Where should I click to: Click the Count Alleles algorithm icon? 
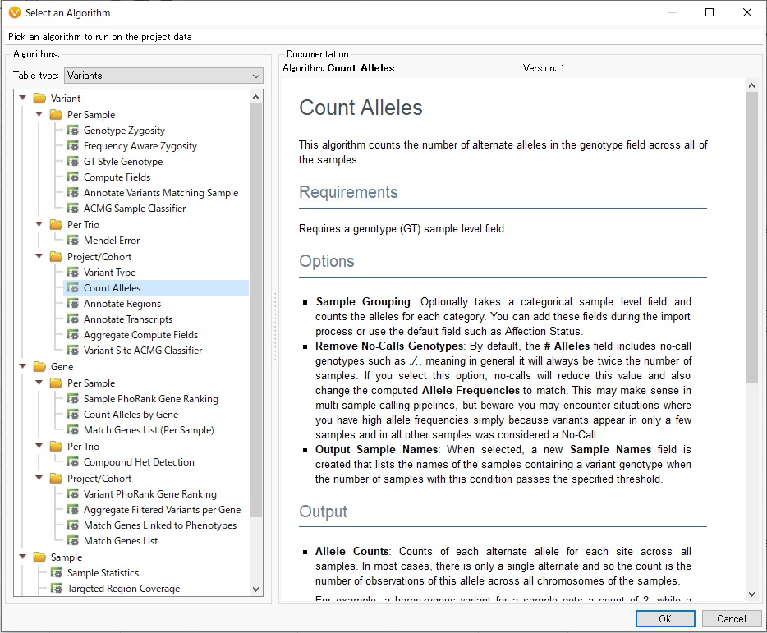click(73, 288)
